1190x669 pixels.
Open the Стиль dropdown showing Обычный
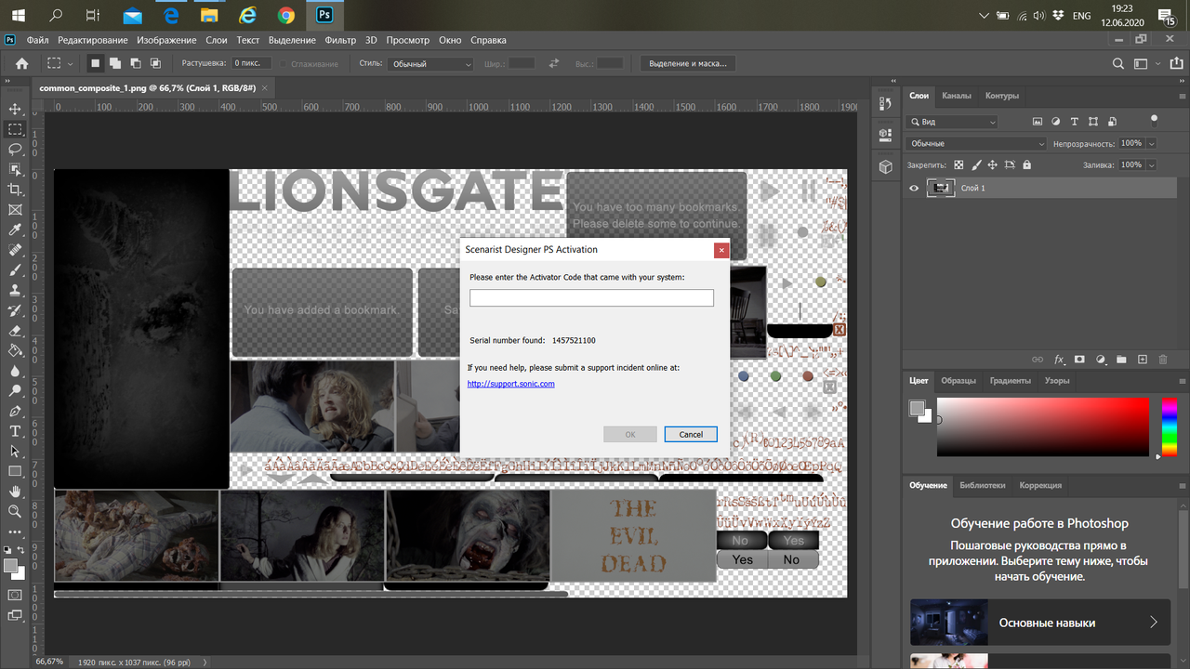tap(430, 64)
